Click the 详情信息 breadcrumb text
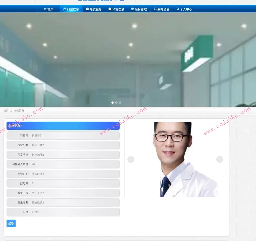Screen dimensions: 256x241 click(x=19, y=111)
